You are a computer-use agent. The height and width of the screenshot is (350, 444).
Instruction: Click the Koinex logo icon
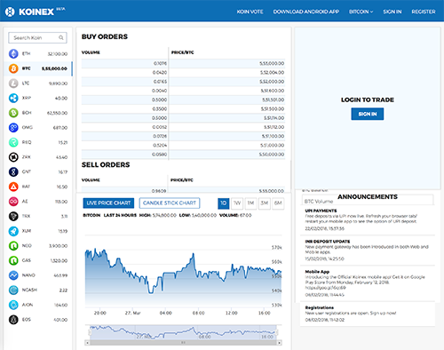point(10,12)
